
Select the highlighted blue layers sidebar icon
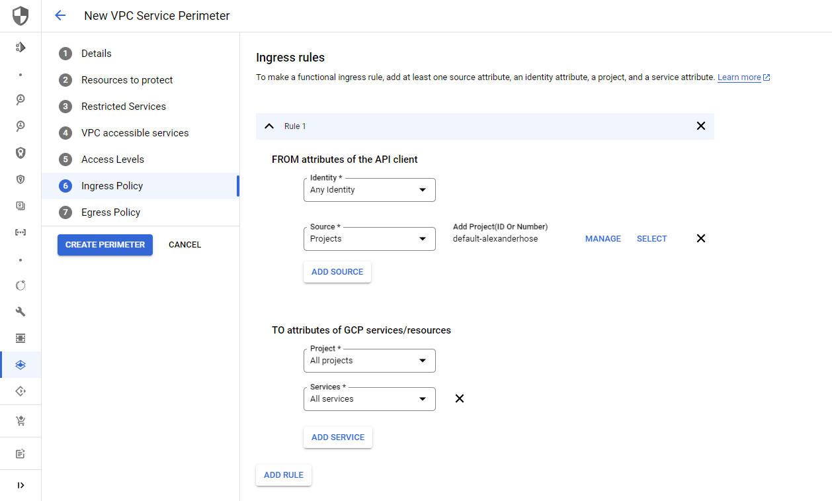pyautogui.click(x=21, y=365)
